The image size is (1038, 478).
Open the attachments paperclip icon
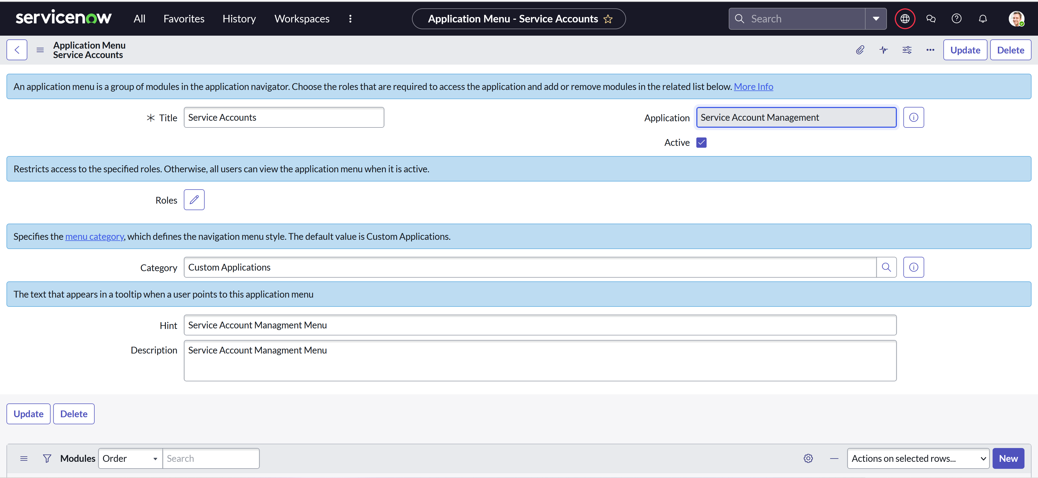point(860,49)
